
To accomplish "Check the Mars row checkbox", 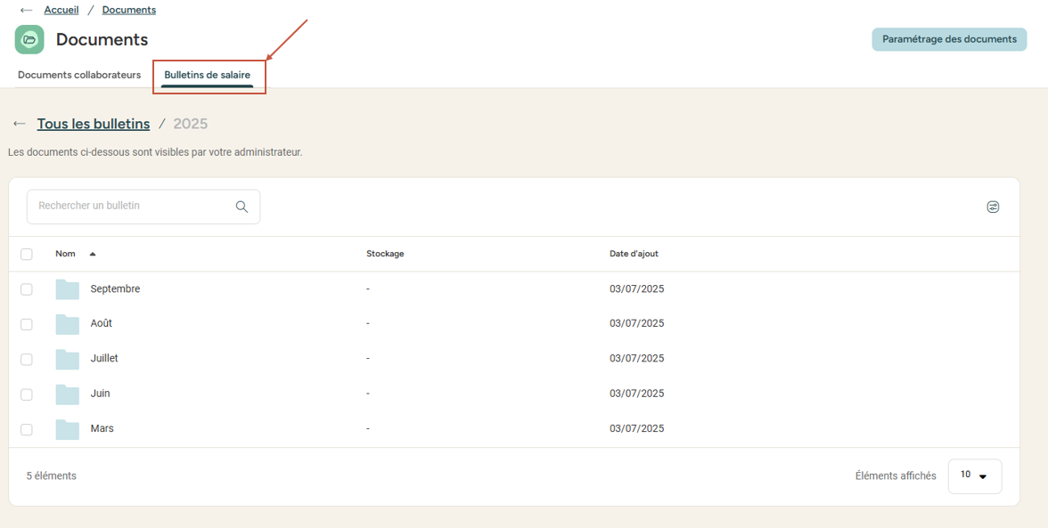I will pos(27,429).
